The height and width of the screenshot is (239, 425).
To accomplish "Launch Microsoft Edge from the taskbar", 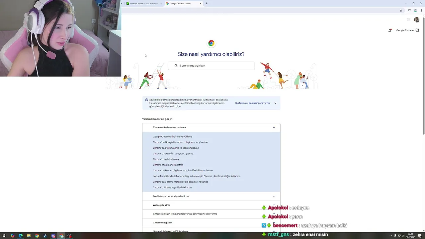I will (21, 236).
